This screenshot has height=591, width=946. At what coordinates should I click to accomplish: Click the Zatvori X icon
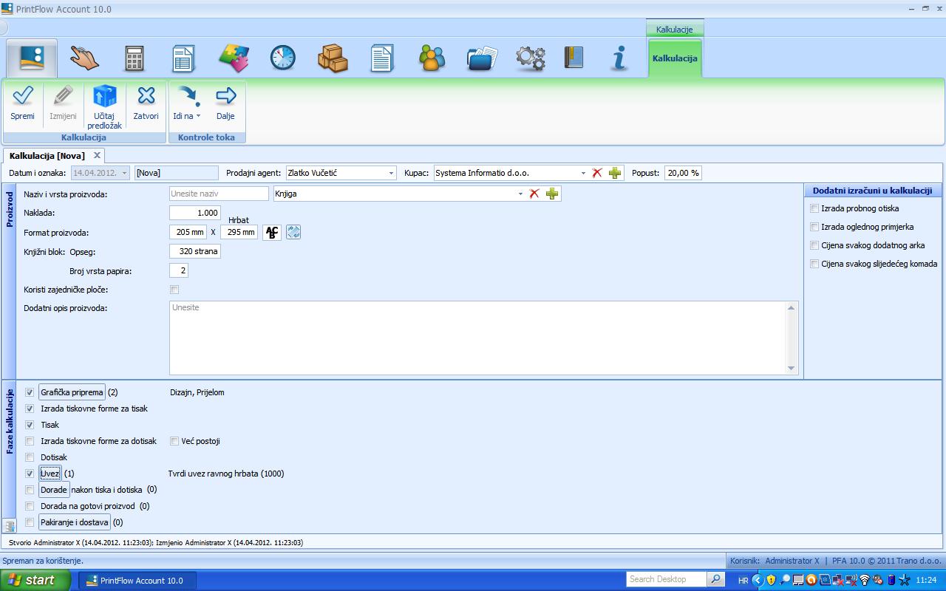(146, 96)
